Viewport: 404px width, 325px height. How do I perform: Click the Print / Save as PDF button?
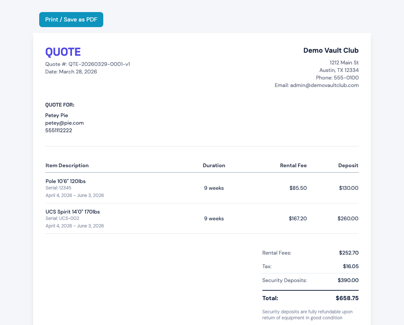(x=71, y=20)
